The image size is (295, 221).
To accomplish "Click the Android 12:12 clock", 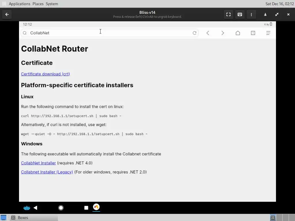I will pyautogui.click(x=27, y=24).
